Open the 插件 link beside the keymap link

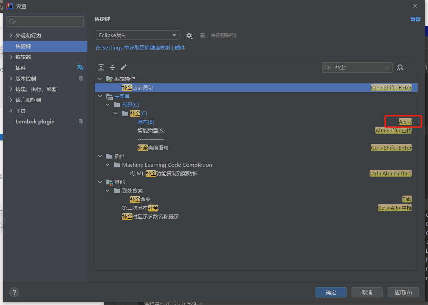pos(180,48)
